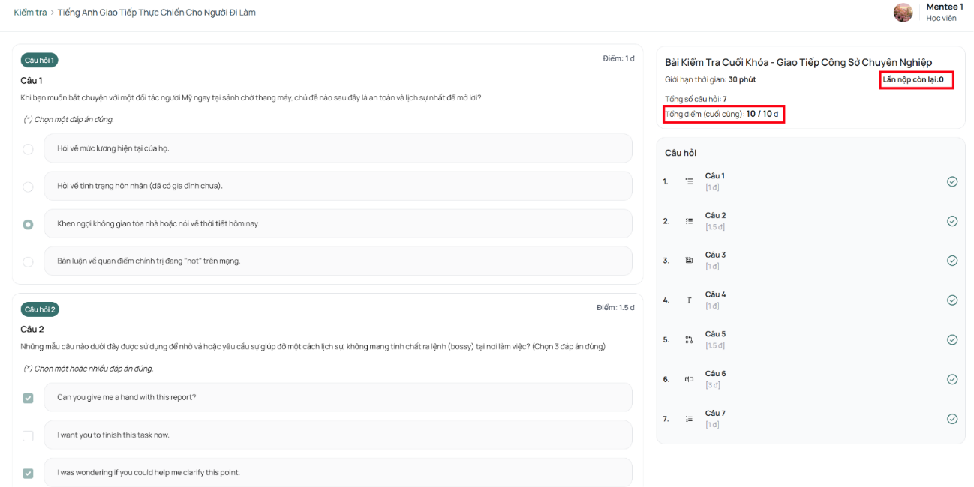
Task: Tick the 'I want you to finish' checkbox
Action: (28, 435)
